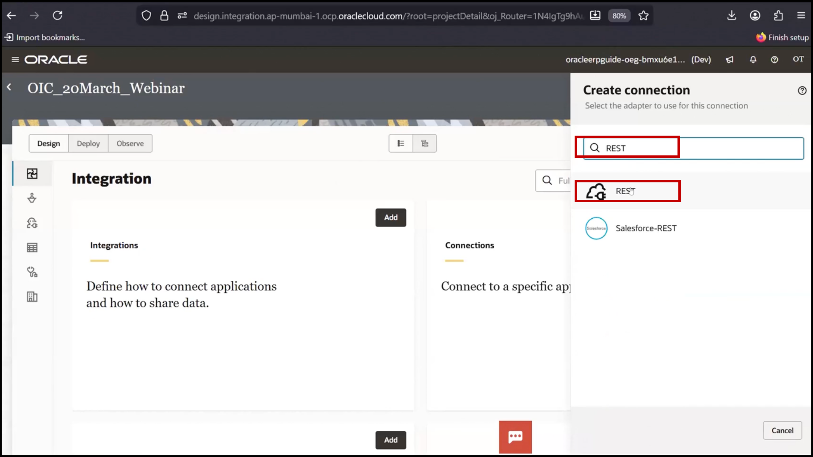Click the padlock site security icon
813x457 pixels.
[164, 16]
